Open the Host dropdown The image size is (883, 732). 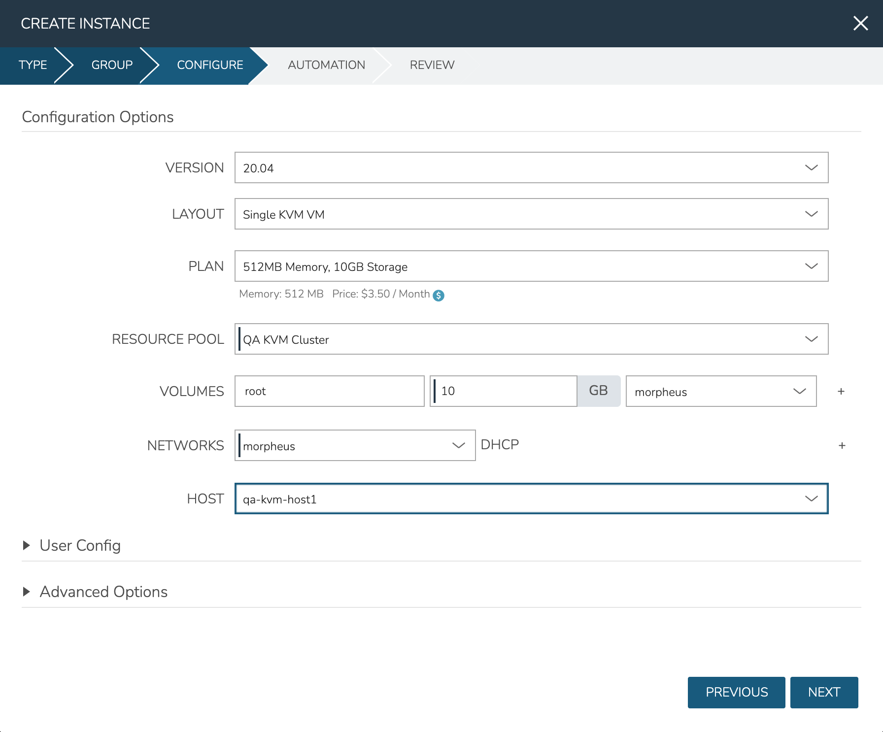pyautogui.click(x=531, y=499)
